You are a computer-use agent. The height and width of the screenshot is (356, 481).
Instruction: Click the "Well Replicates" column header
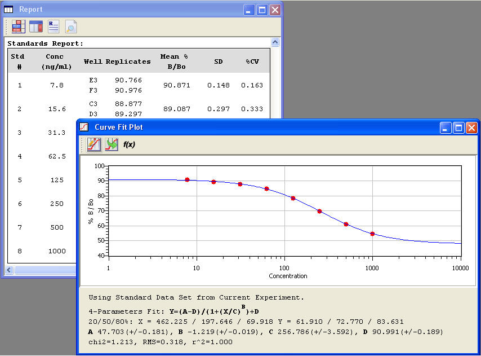tap(117, 61)
